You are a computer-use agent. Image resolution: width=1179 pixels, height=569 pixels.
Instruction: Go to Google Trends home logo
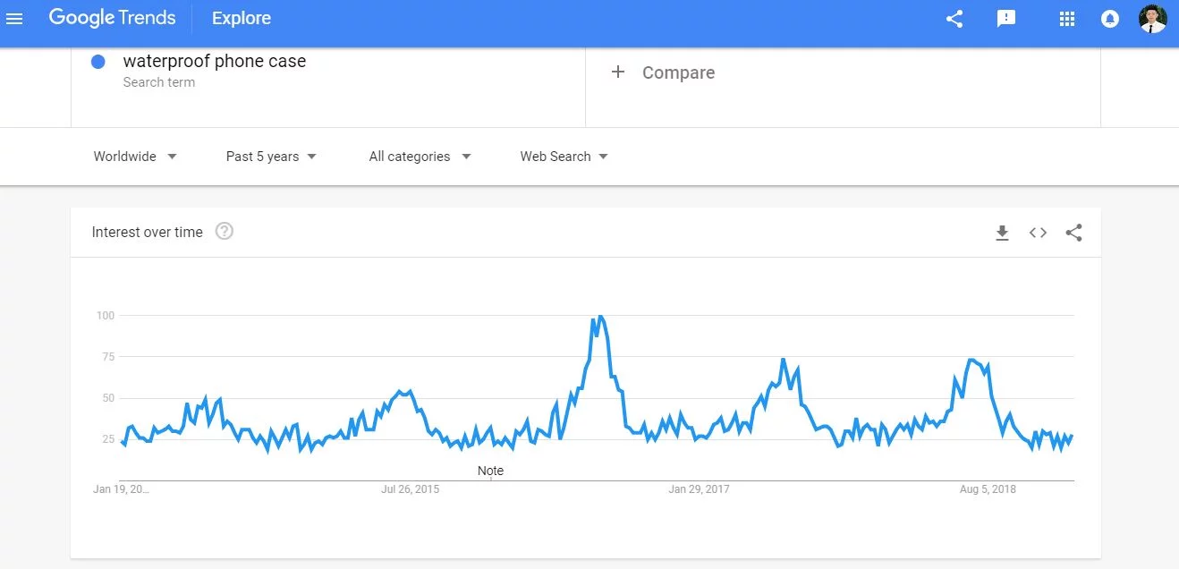tap(112, 18)
